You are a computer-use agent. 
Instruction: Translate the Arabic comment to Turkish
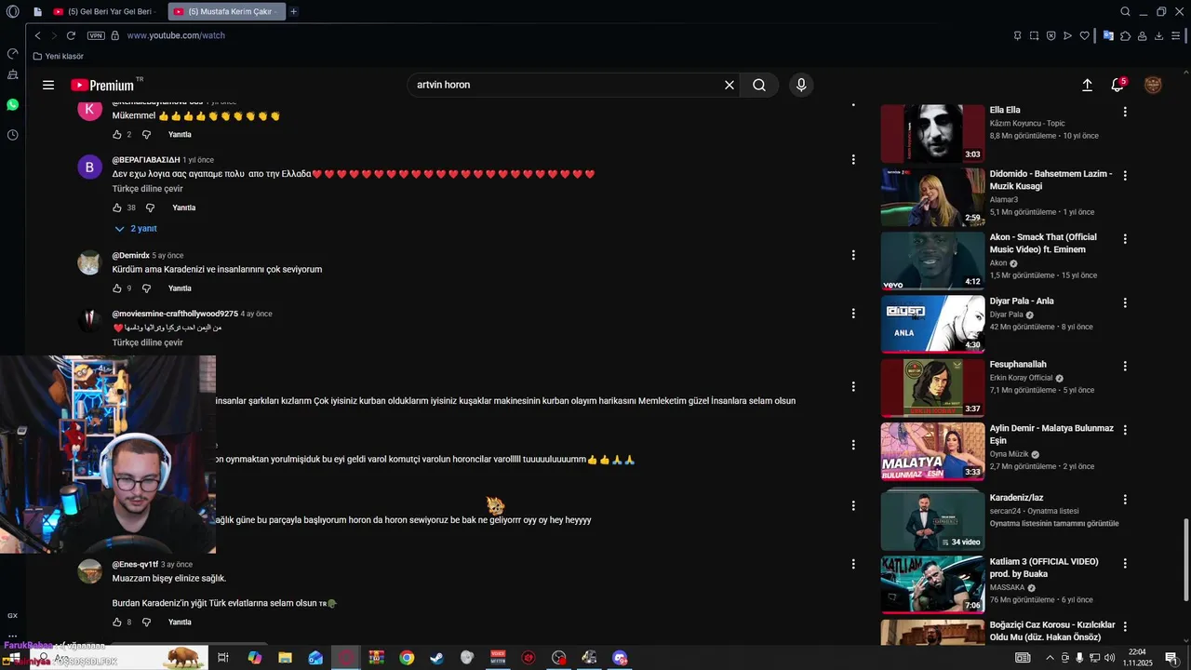click(x=147, y=342)
